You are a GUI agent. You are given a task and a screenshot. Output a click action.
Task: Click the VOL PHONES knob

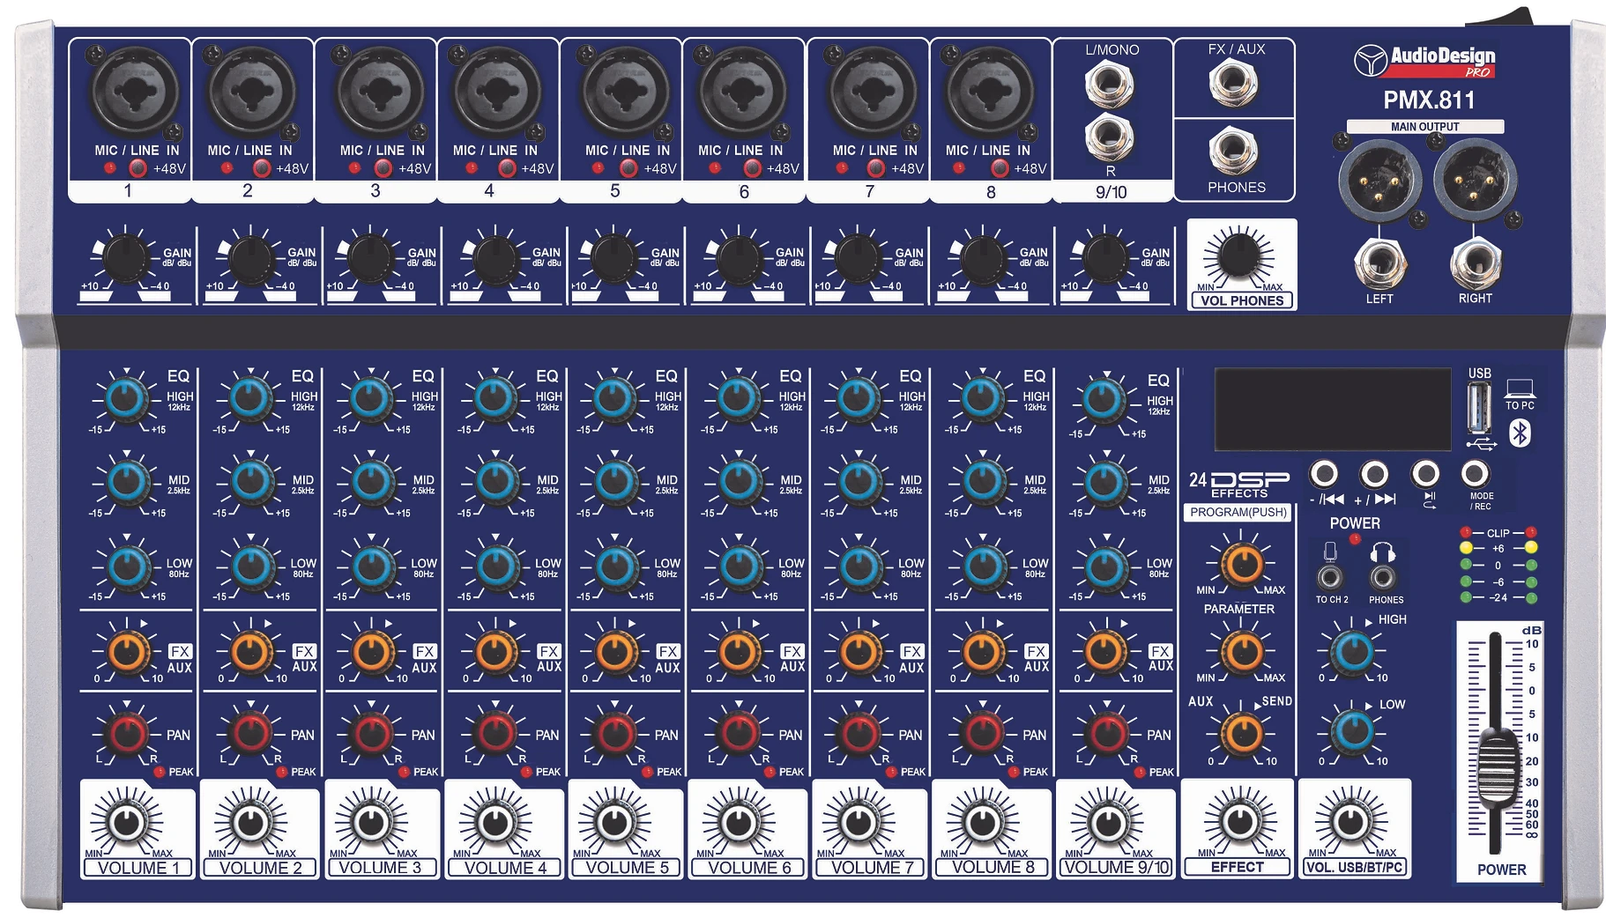click(x=1241, y=255)
